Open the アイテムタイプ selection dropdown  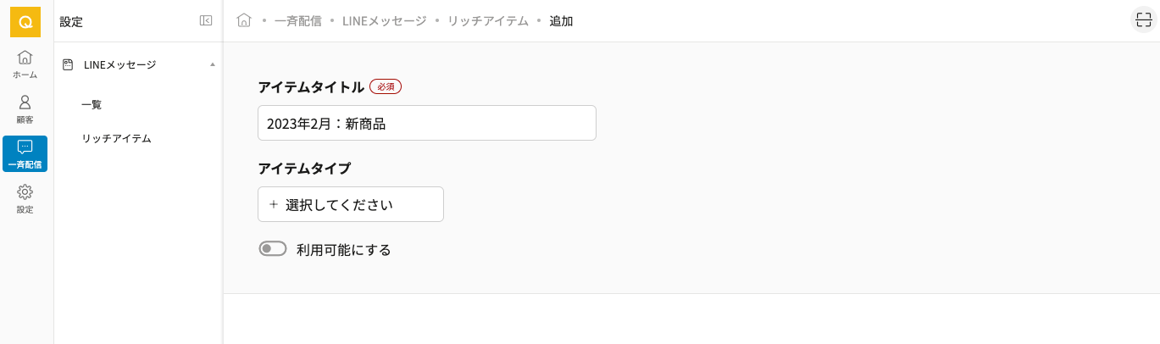tap(350, 204)
